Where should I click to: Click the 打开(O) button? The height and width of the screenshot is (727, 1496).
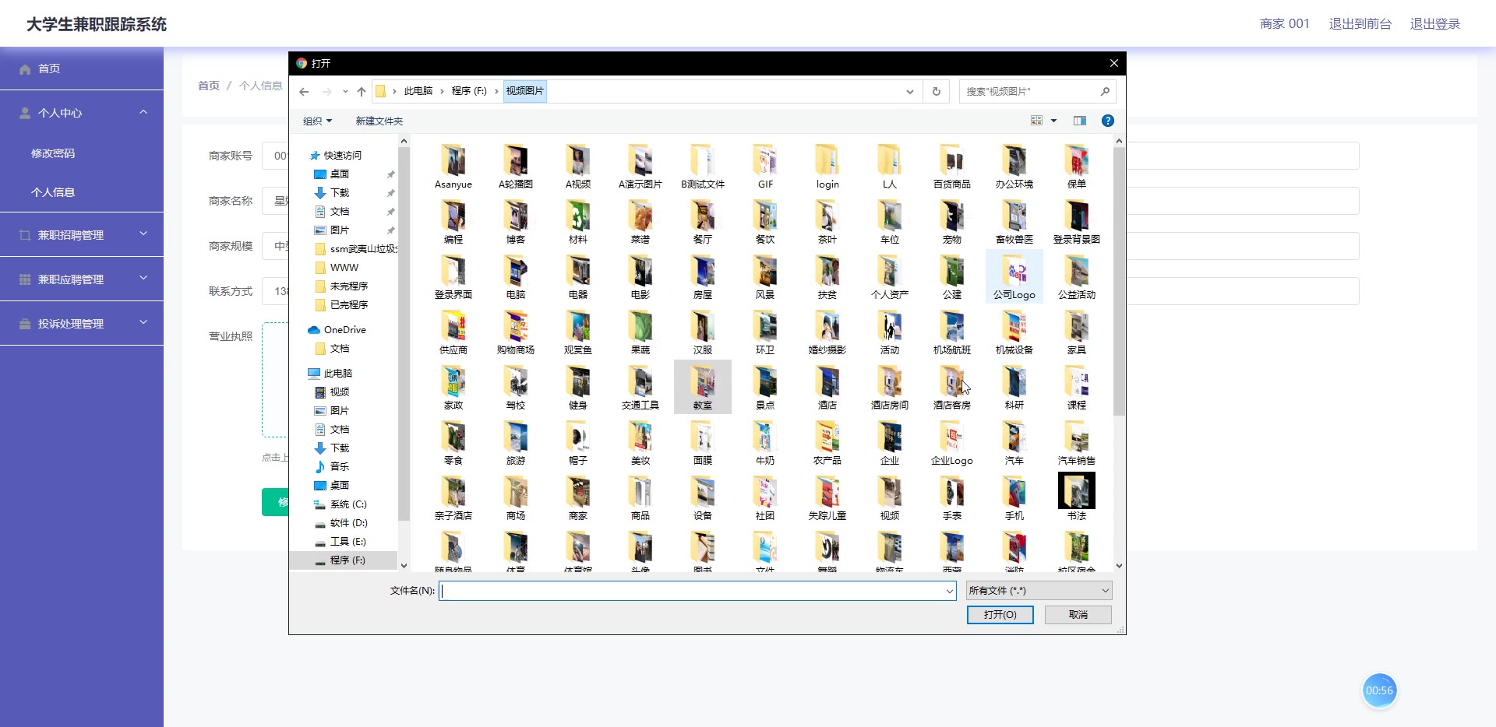pyautogui.click(x=1000, y=615)
